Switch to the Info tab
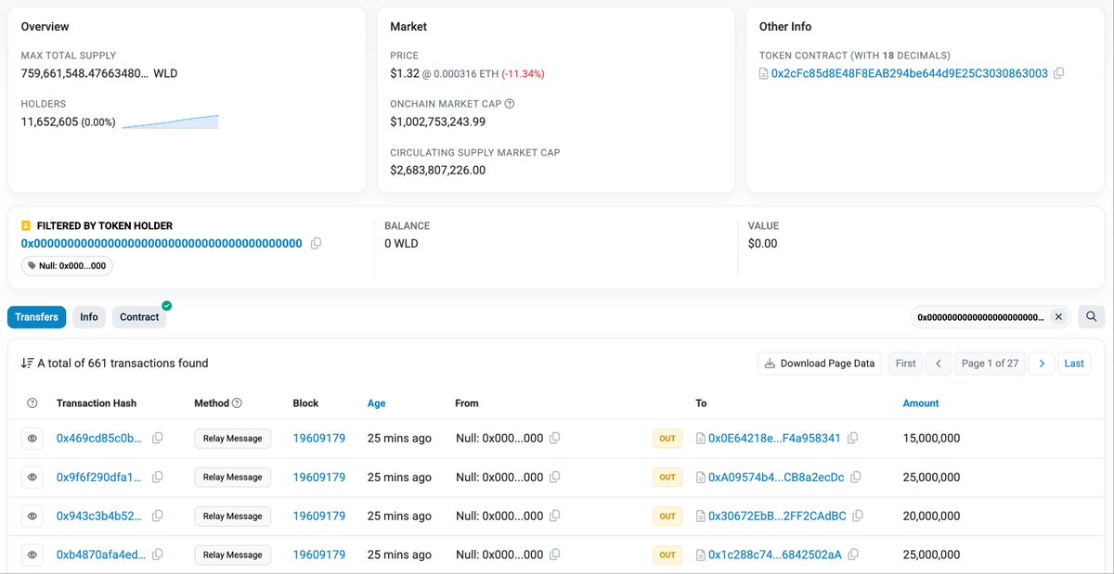This screenshot has width=1114, height=574. point(89,317)
